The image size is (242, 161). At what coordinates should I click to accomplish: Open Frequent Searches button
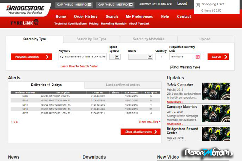31,57
